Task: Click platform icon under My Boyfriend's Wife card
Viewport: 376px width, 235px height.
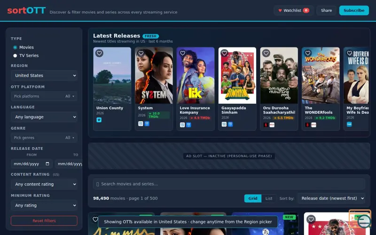Action: click(349, 124)
